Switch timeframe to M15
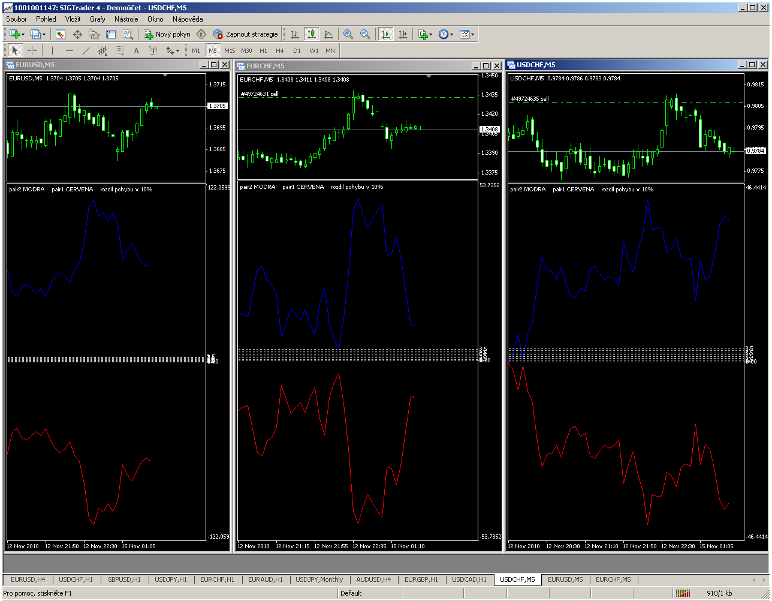The height and width of the screenshot is (601, 772). coord(230,50)
